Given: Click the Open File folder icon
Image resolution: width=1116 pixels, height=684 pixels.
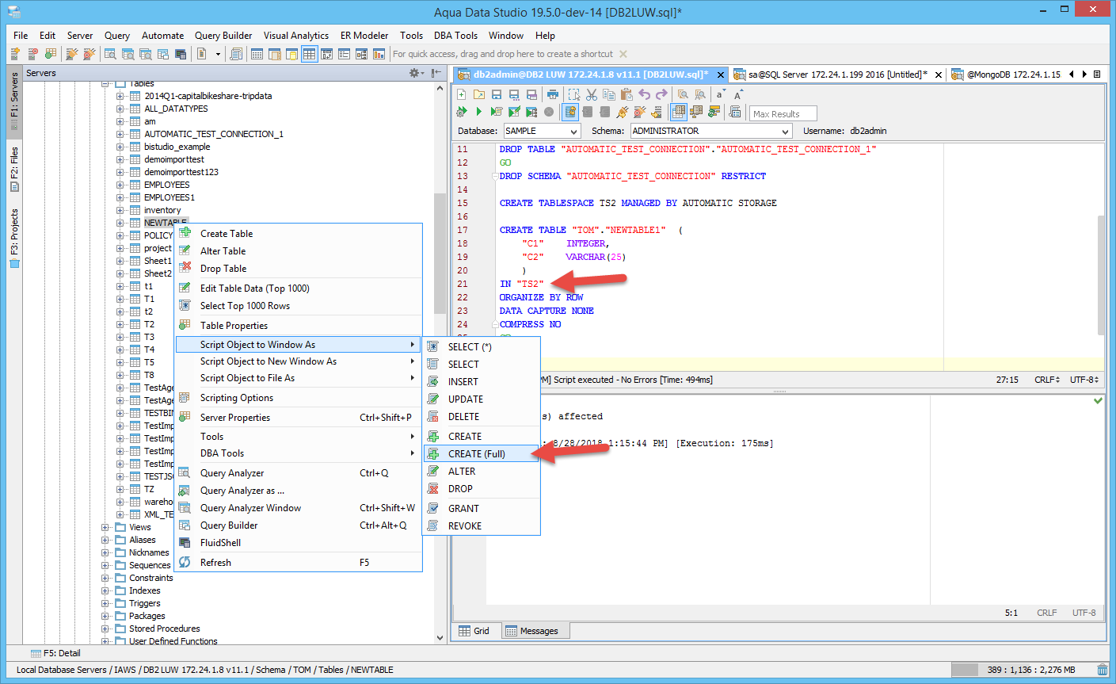Looking at the screenshot, I should (478, 94).
